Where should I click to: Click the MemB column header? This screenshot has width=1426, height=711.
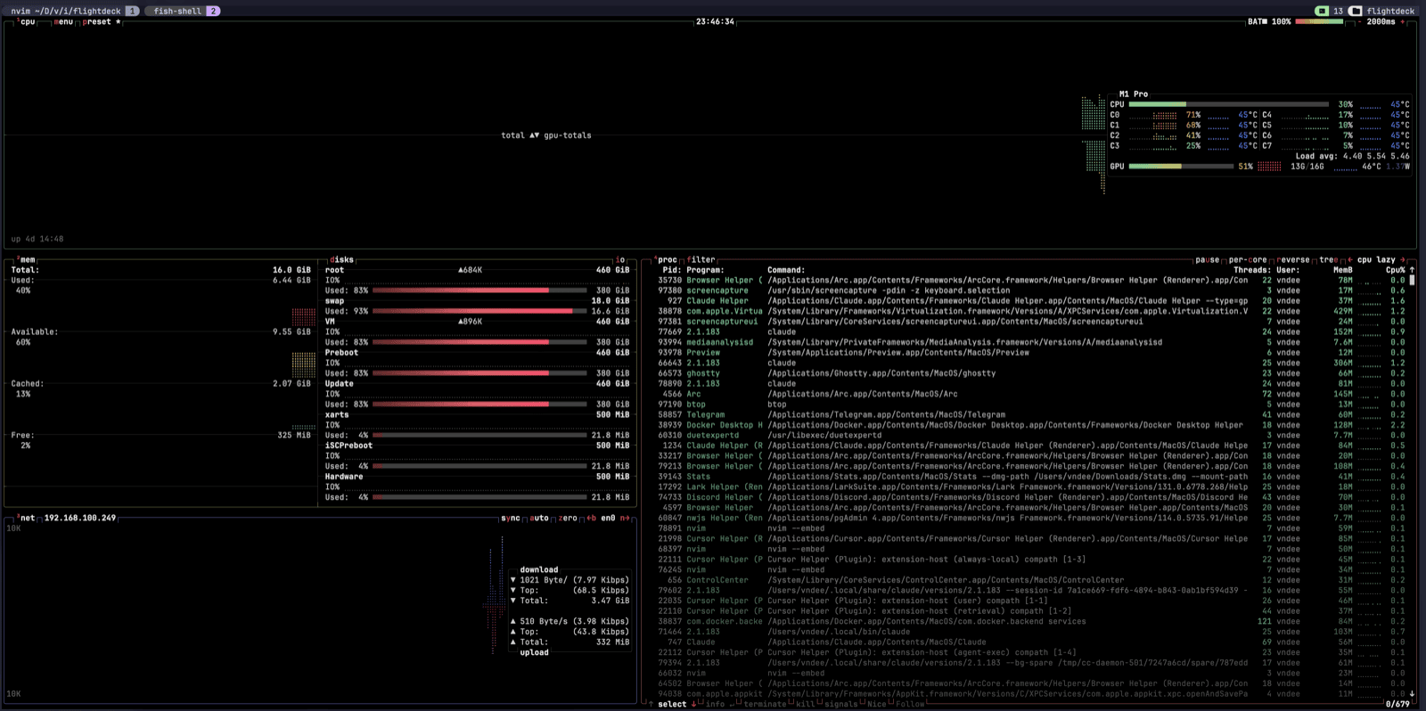pos(1342,270)
